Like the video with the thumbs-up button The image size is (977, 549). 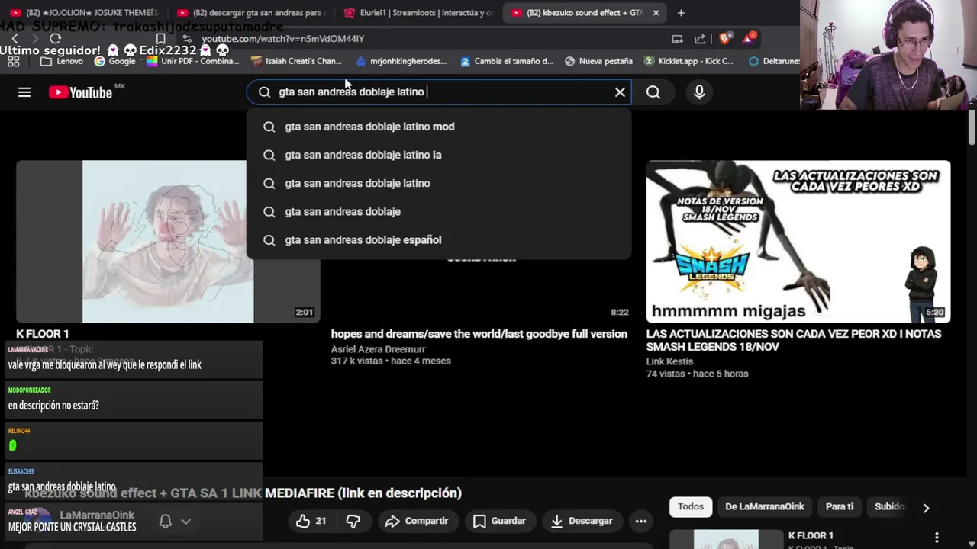(311, 521)
